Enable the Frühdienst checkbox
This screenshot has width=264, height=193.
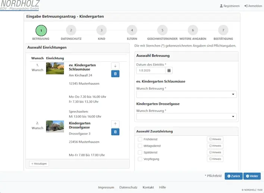click(x=140, y=139)
